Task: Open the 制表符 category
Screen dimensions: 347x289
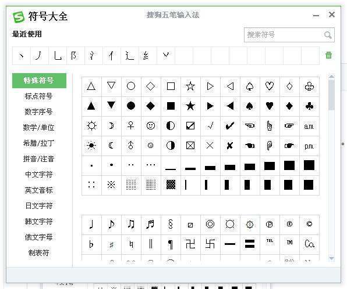Action: coord(39,253)
